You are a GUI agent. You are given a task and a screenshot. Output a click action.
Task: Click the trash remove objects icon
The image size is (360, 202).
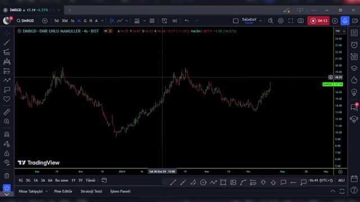click(7, 176)
